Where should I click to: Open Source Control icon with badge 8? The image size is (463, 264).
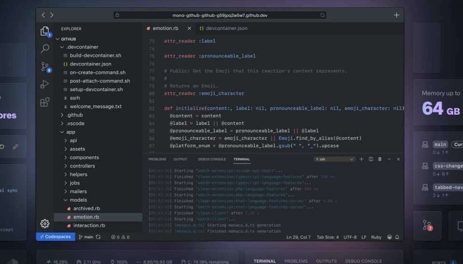click(45, 66)
